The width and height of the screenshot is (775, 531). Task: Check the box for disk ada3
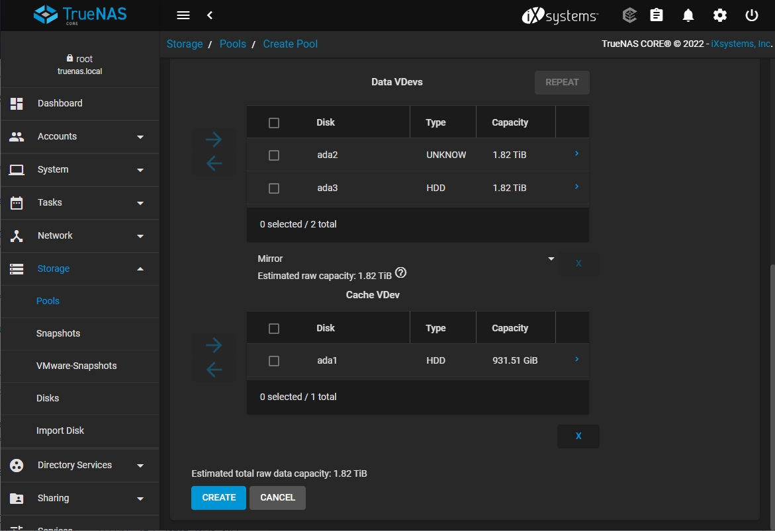click(274, 188)
